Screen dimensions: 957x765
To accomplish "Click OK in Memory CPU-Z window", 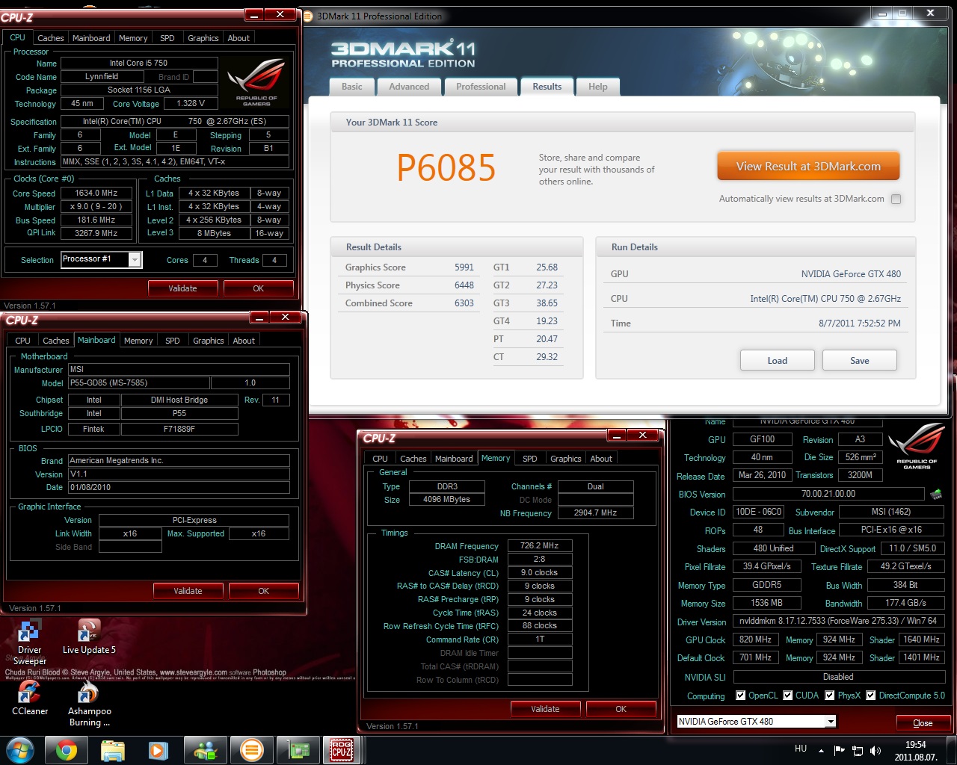I will (621, 709).
